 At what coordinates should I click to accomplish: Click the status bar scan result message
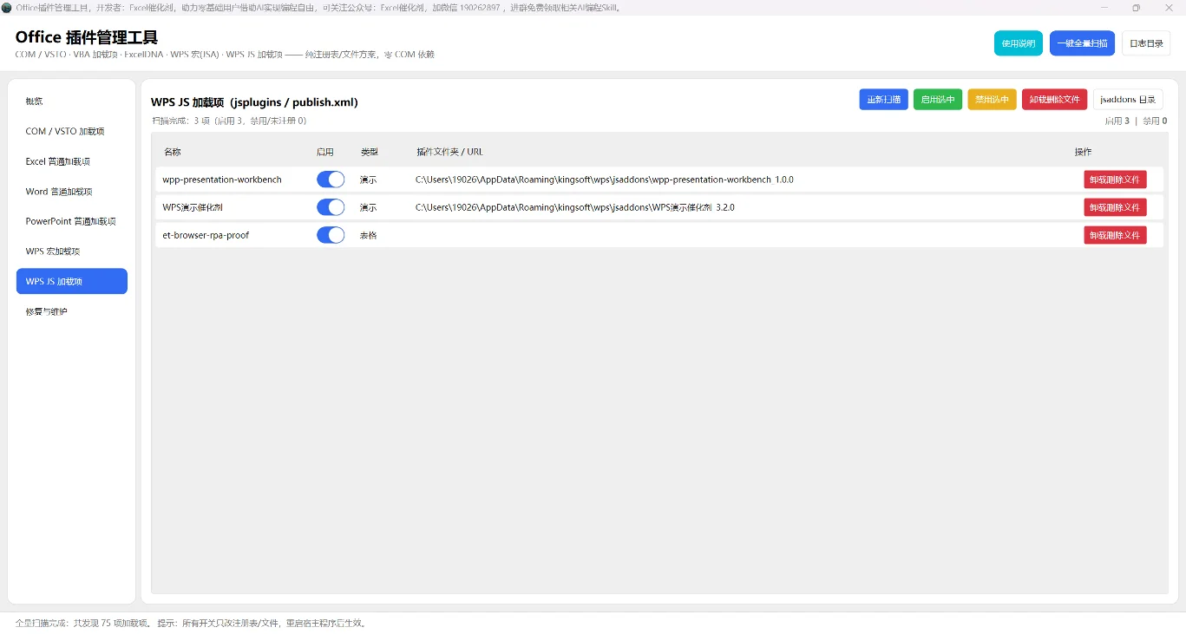191,623
